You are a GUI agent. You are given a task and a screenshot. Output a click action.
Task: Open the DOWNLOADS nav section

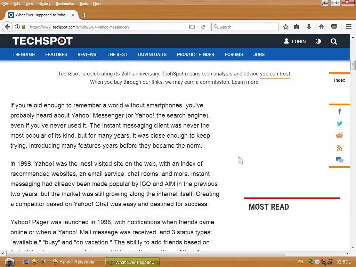[x=152, y=55]
